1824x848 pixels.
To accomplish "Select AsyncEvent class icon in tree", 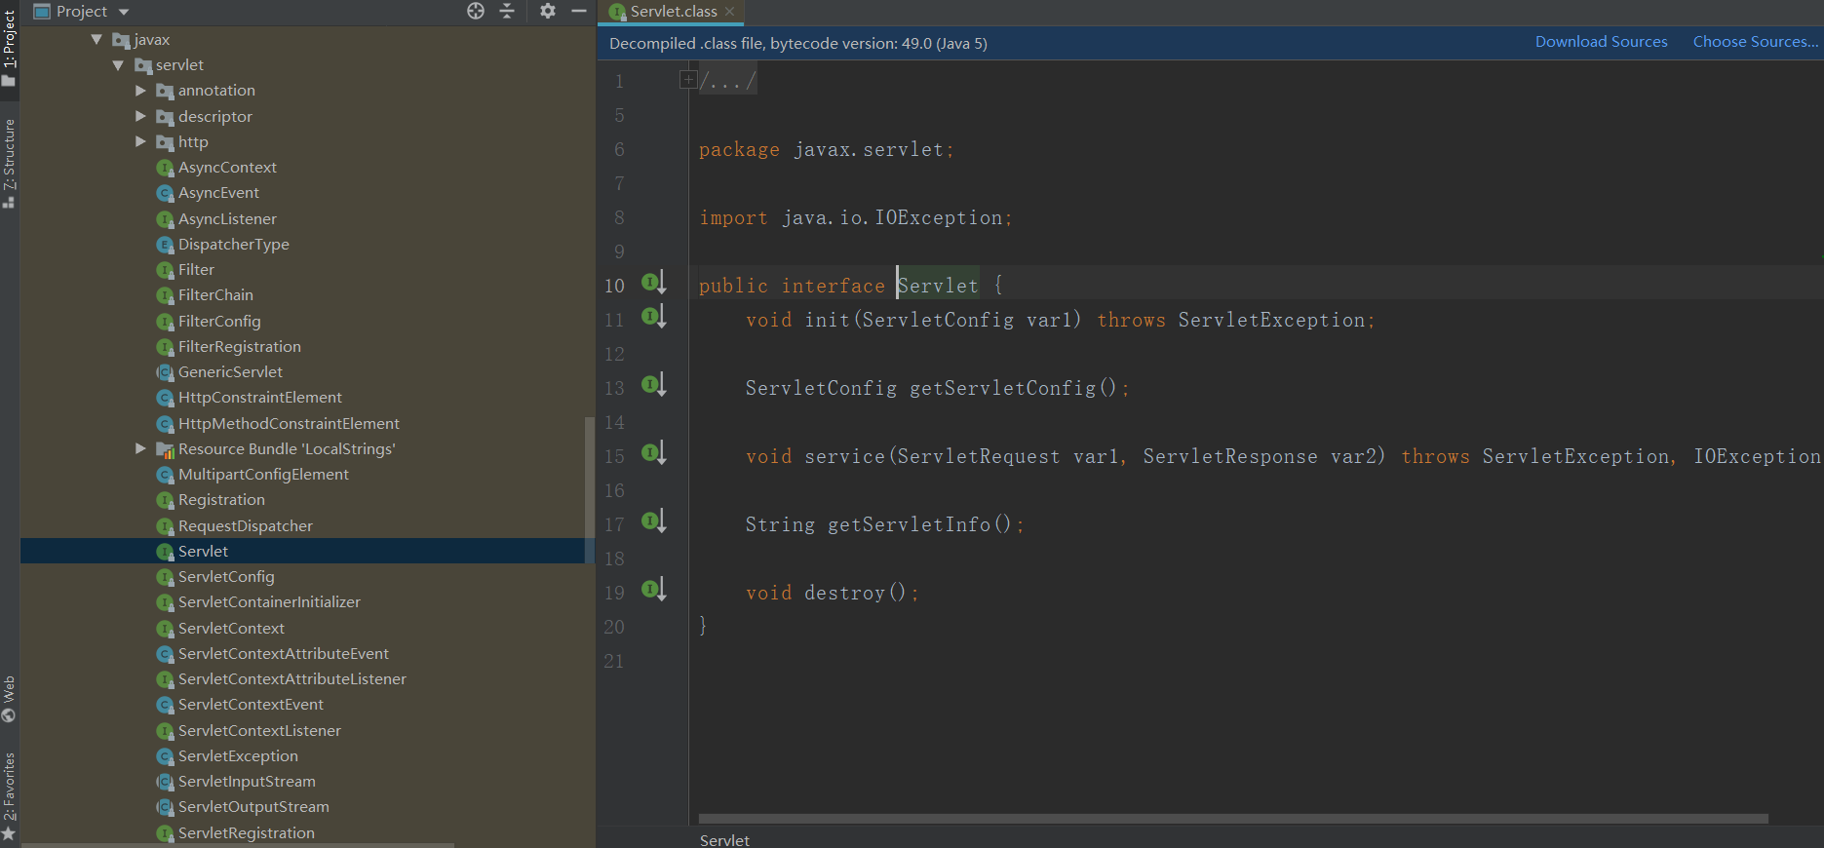I will coord(166,193).
